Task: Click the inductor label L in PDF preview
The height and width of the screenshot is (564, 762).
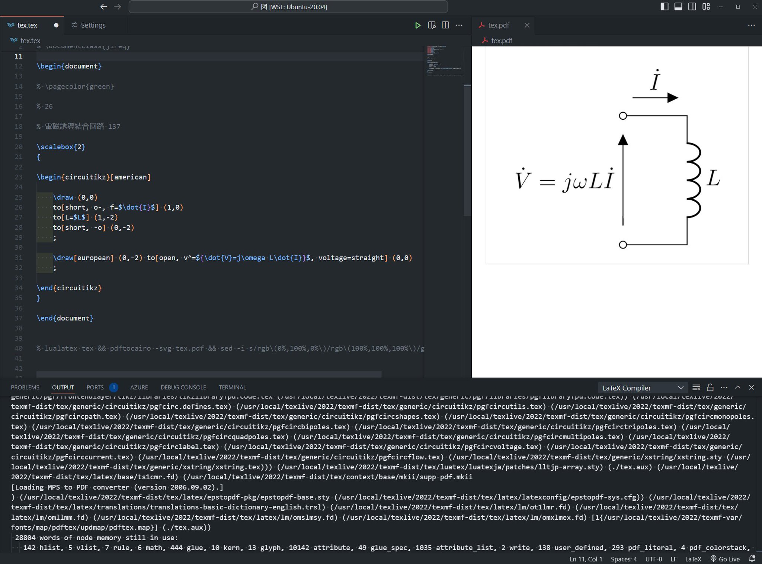Action: tap(713, 178)
